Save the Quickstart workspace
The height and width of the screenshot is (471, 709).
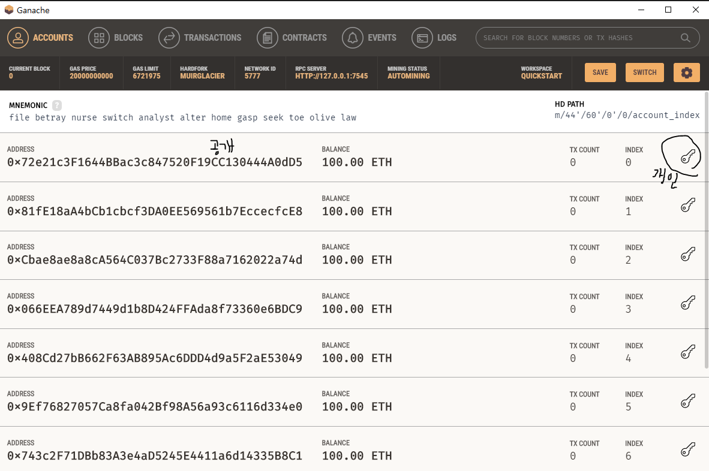click(600, 73)
